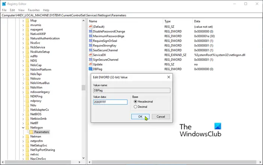Viewport: 263px width, 165px height.
Task: Click the registry path address bar
Action: pyautogui.click(x=131, y=15)
